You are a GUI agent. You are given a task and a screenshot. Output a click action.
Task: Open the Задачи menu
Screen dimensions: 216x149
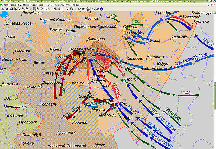tap(33, 5)
